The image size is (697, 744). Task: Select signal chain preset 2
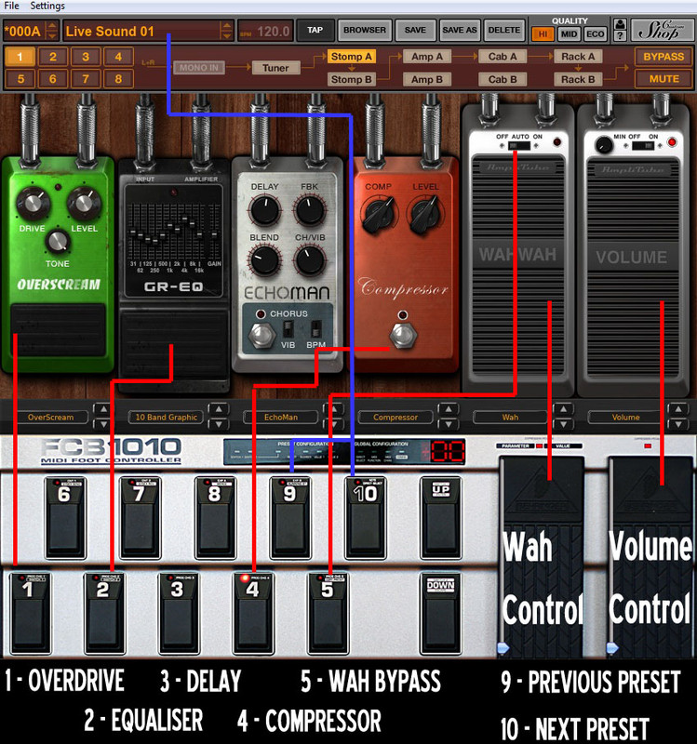[53, 57]
